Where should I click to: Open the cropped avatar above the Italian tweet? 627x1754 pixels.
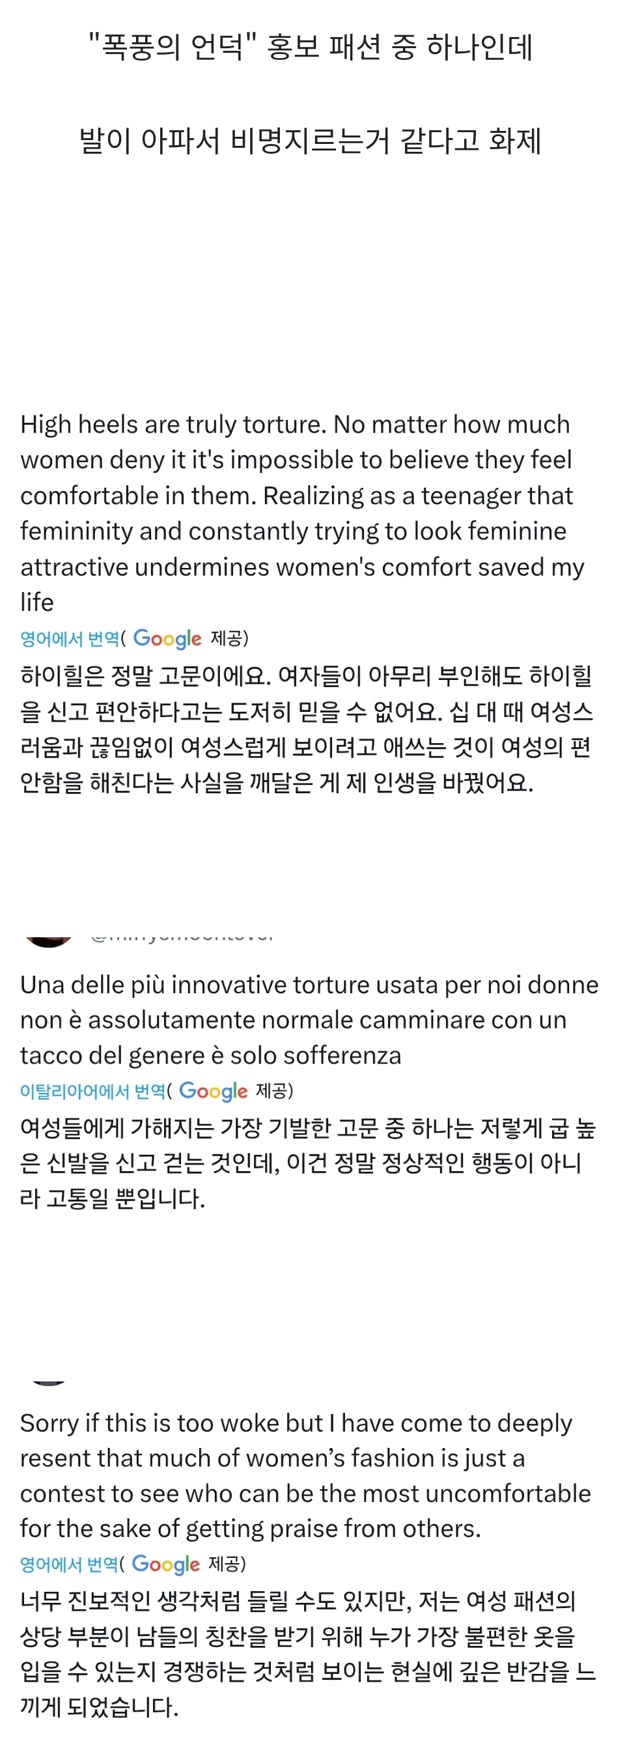tap(48, 941)
